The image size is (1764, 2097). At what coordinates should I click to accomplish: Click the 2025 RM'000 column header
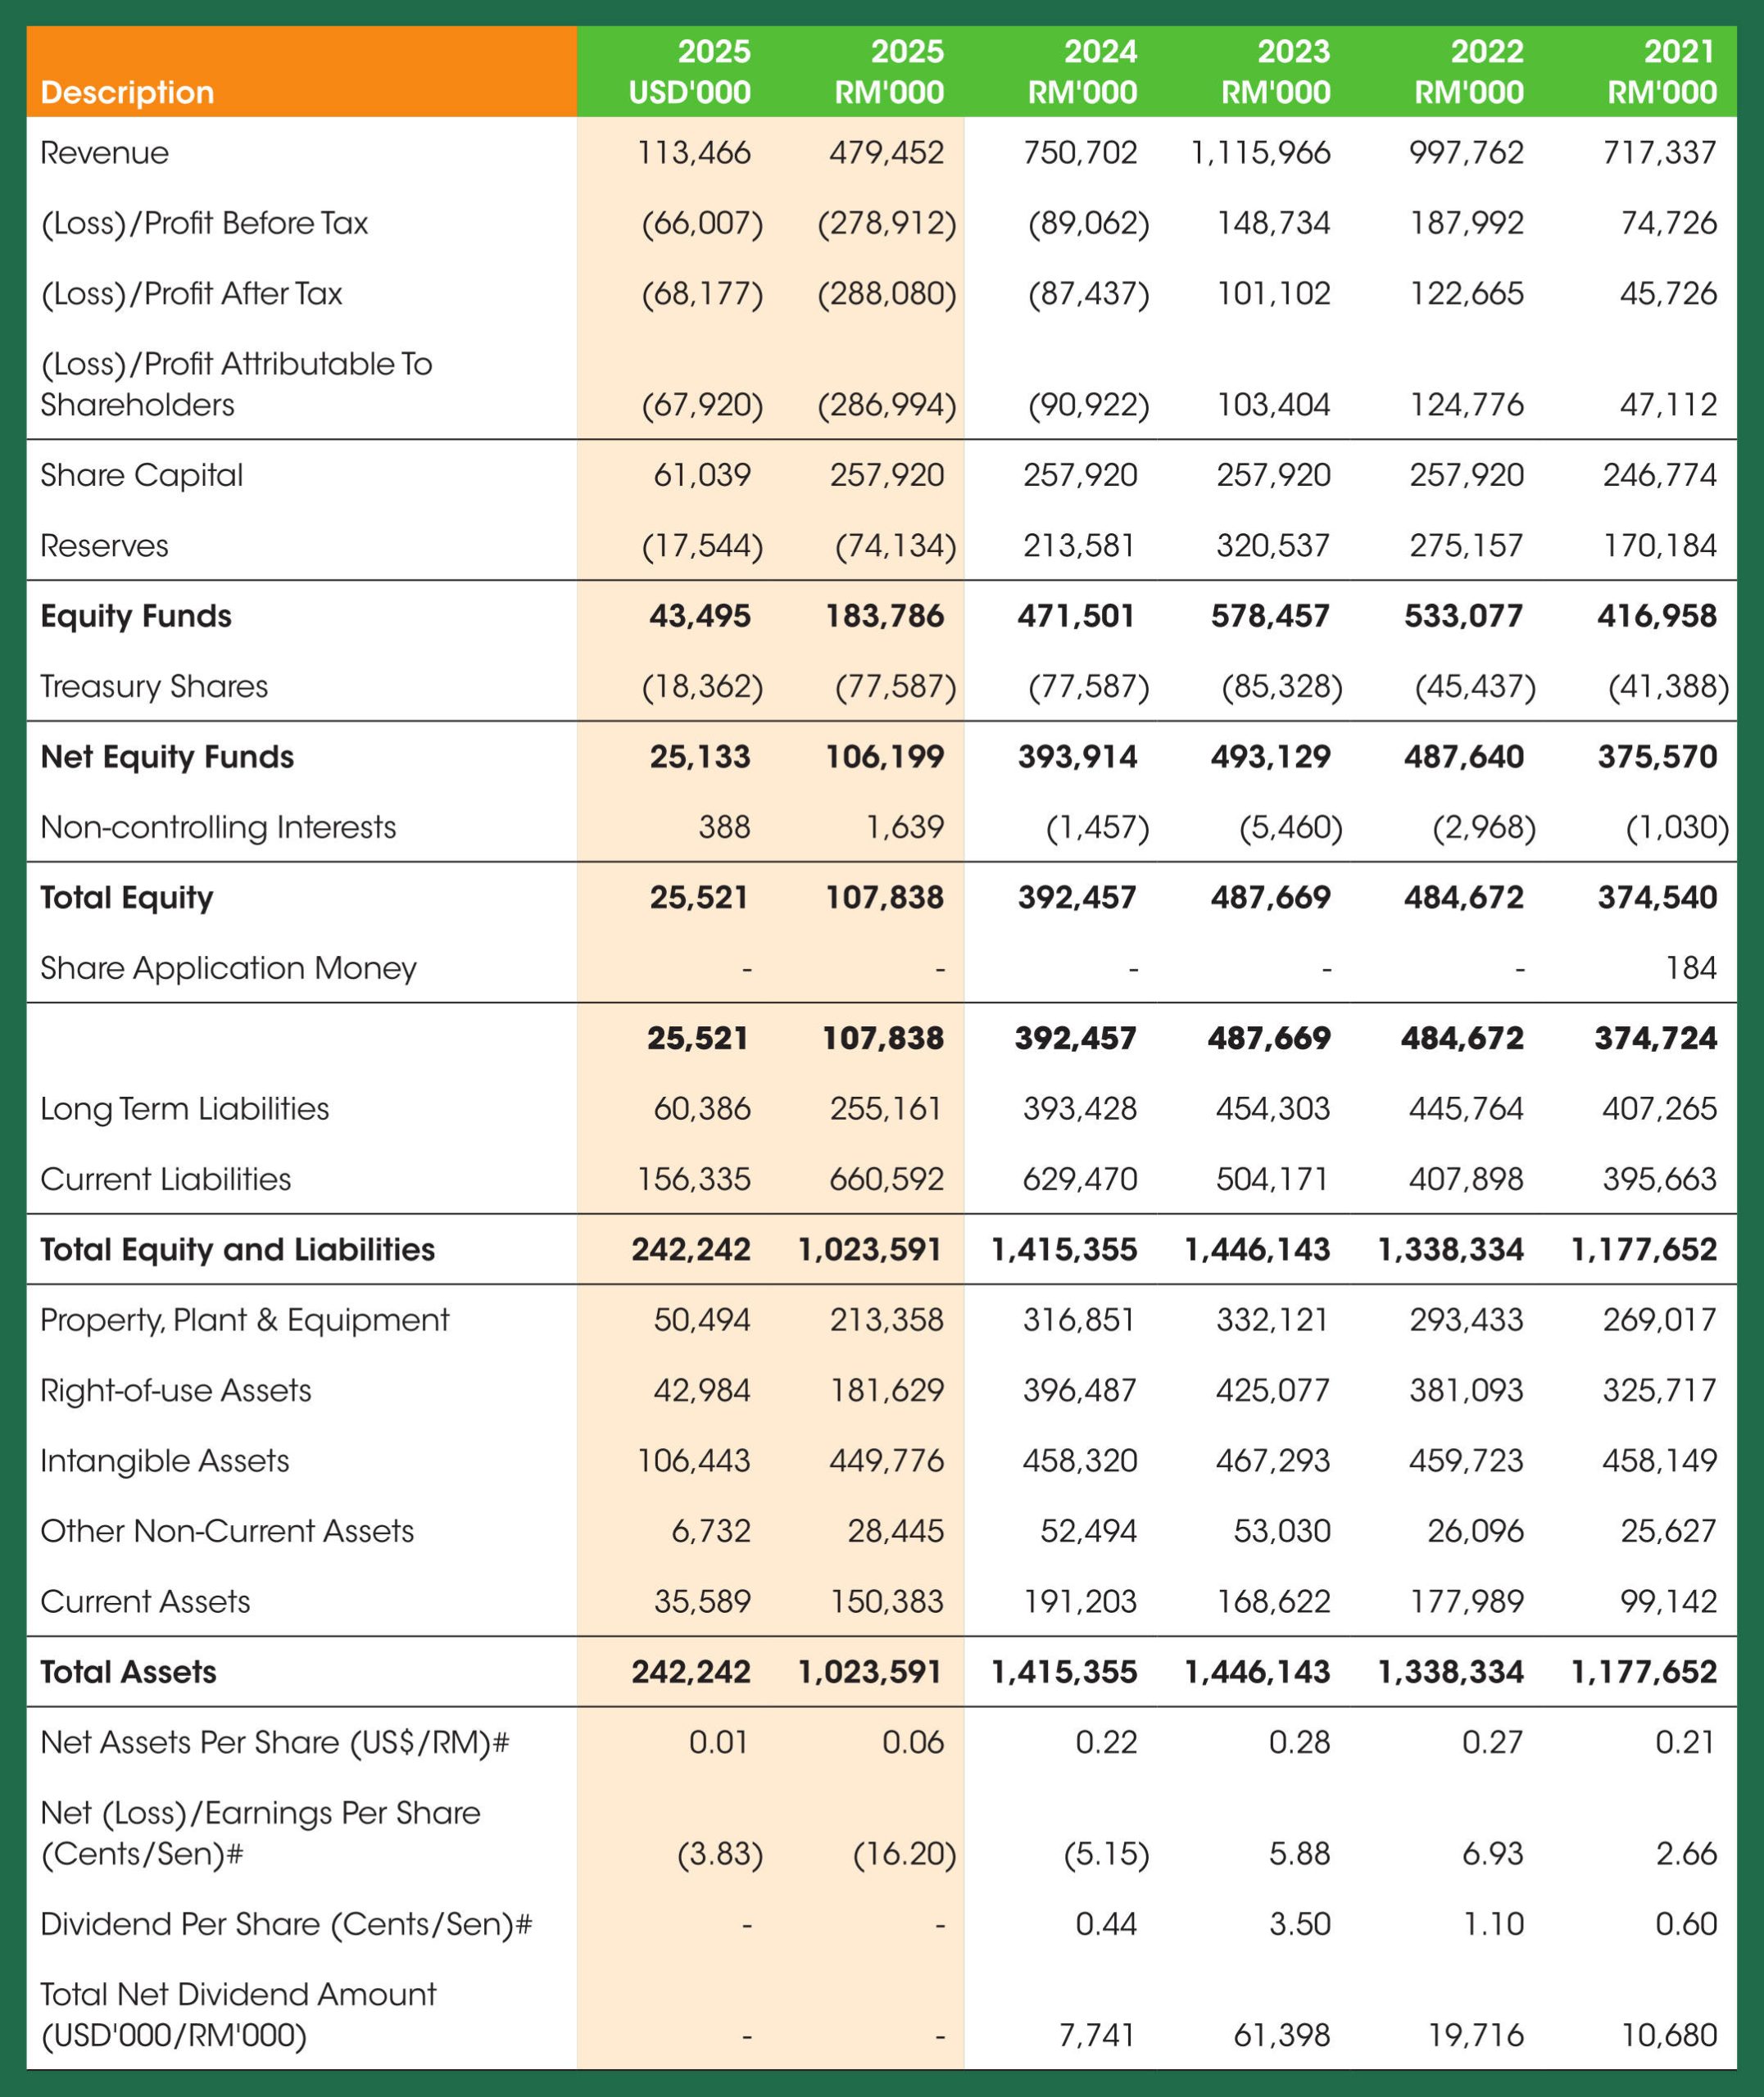tap(889, 72)
